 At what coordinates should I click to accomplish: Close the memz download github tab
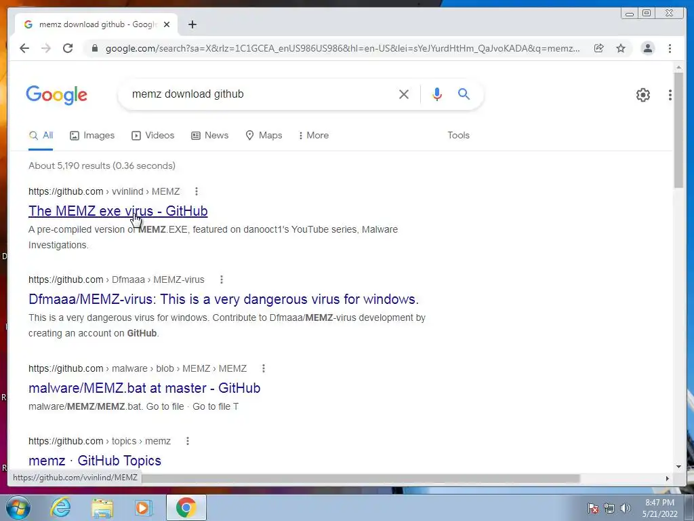click(x=167, y=24)
